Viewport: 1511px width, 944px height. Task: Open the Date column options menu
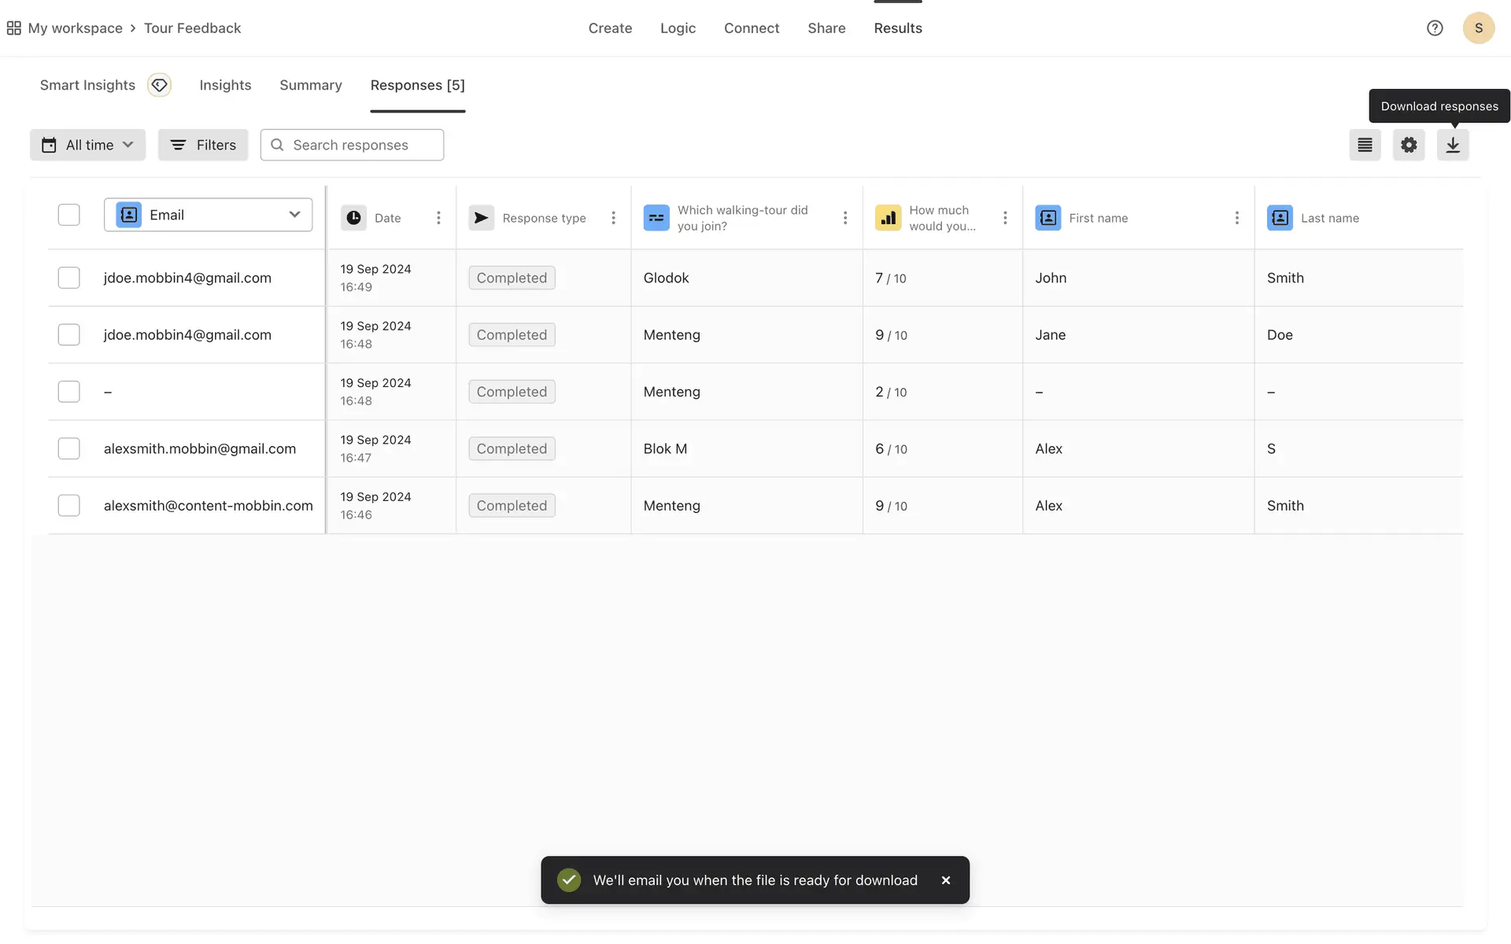click(438, 218)
